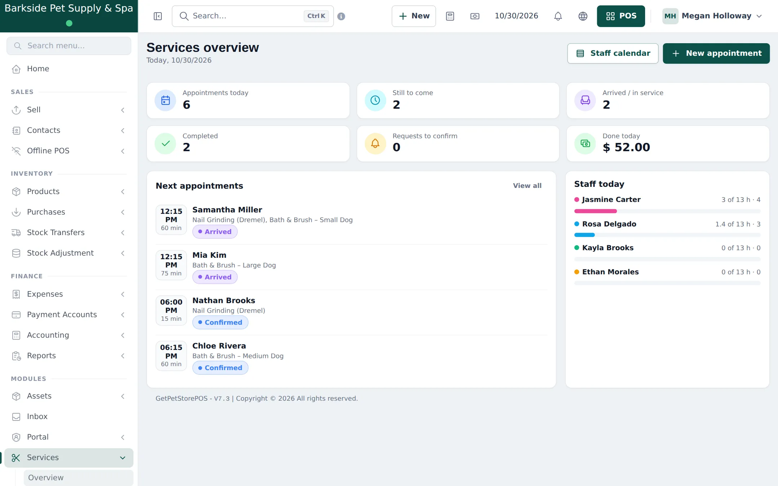Click View all appointments link
This screenshot has height=486, width=778.
[527, 186]
